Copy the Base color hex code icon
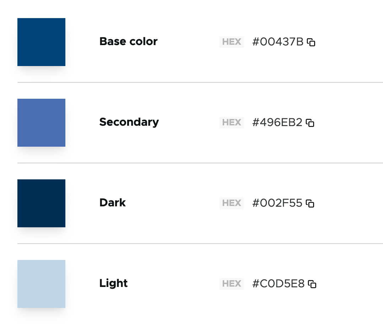This screenshot has width=383, height=331. pos(311,42)
